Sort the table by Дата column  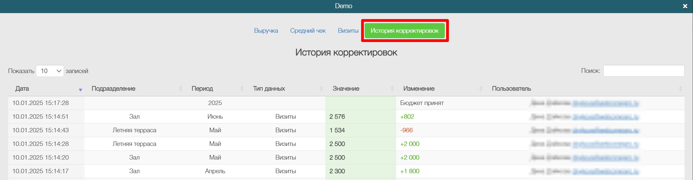pyautogui.click(x=22, y=89)
